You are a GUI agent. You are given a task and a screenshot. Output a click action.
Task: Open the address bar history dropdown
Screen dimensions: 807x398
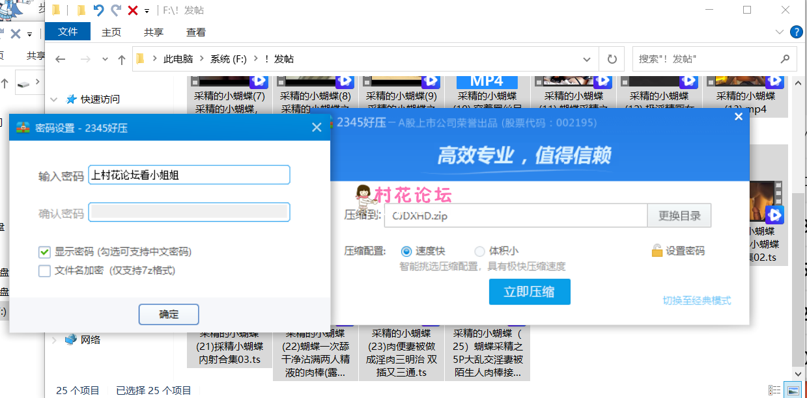tap(588, 59)
